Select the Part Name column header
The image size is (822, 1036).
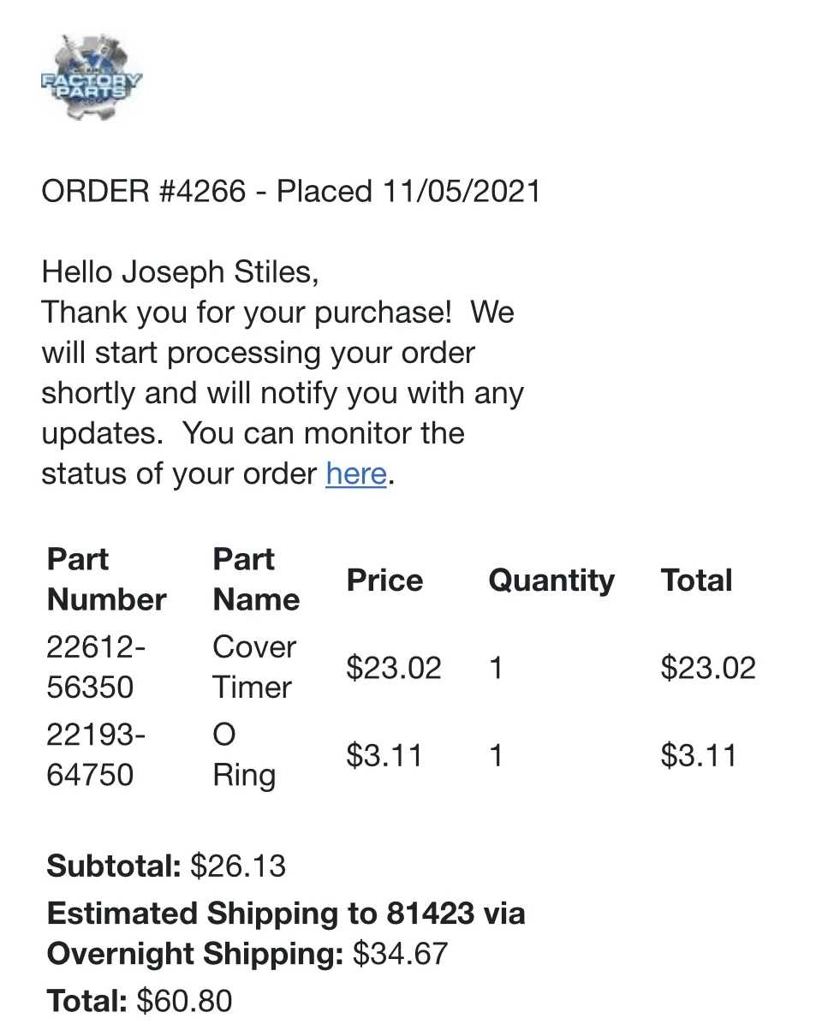pos(256,580)
